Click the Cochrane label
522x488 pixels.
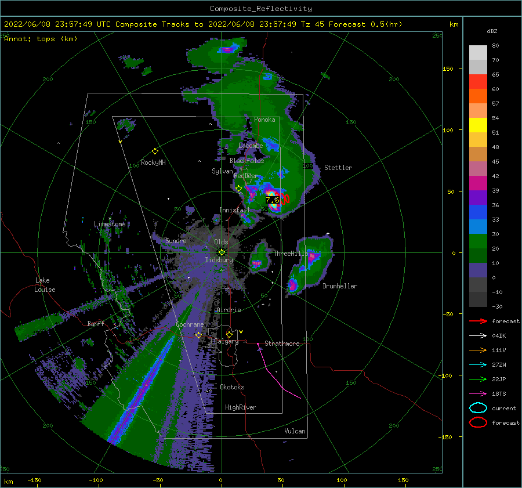click(x=190, y=324)
